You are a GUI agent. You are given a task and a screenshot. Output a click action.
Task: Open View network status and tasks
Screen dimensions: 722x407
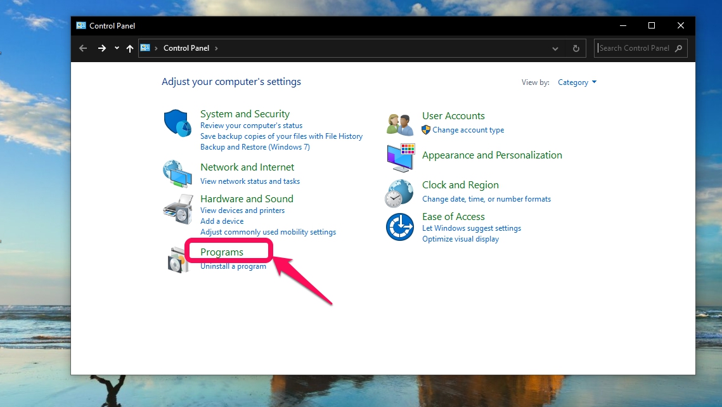(x=250, y=181)
